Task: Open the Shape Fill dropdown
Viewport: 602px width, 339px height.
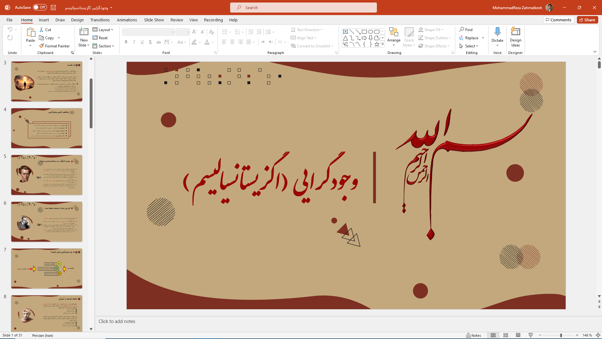Action: [x=431, y=30]
